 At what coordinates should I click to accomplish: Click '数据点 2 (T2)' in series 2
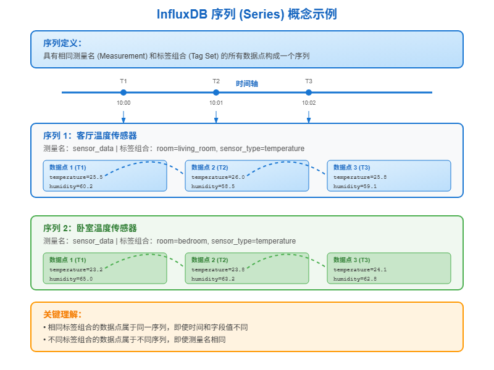[210, 260]
